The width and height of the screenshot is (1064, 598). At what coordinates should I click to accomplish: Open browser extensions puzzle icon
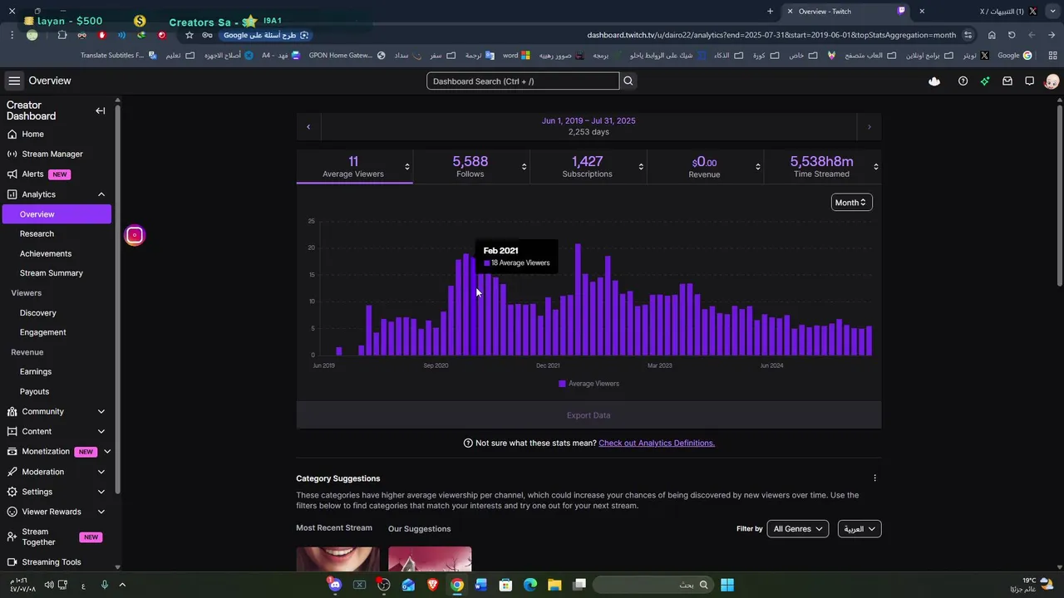coord(62,35)
